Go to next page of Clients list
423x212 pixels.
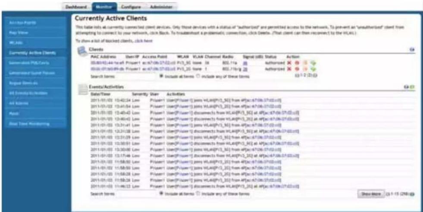315,76
